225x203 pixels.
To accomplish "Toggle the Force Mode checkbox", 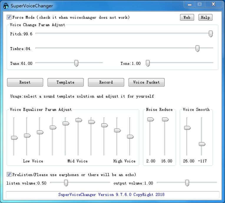I will (9, 17).
